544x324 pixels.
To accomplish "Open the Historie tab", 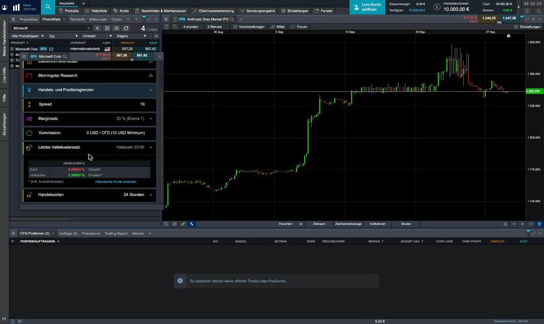I will pyautogui.click(x=138, y=234).
